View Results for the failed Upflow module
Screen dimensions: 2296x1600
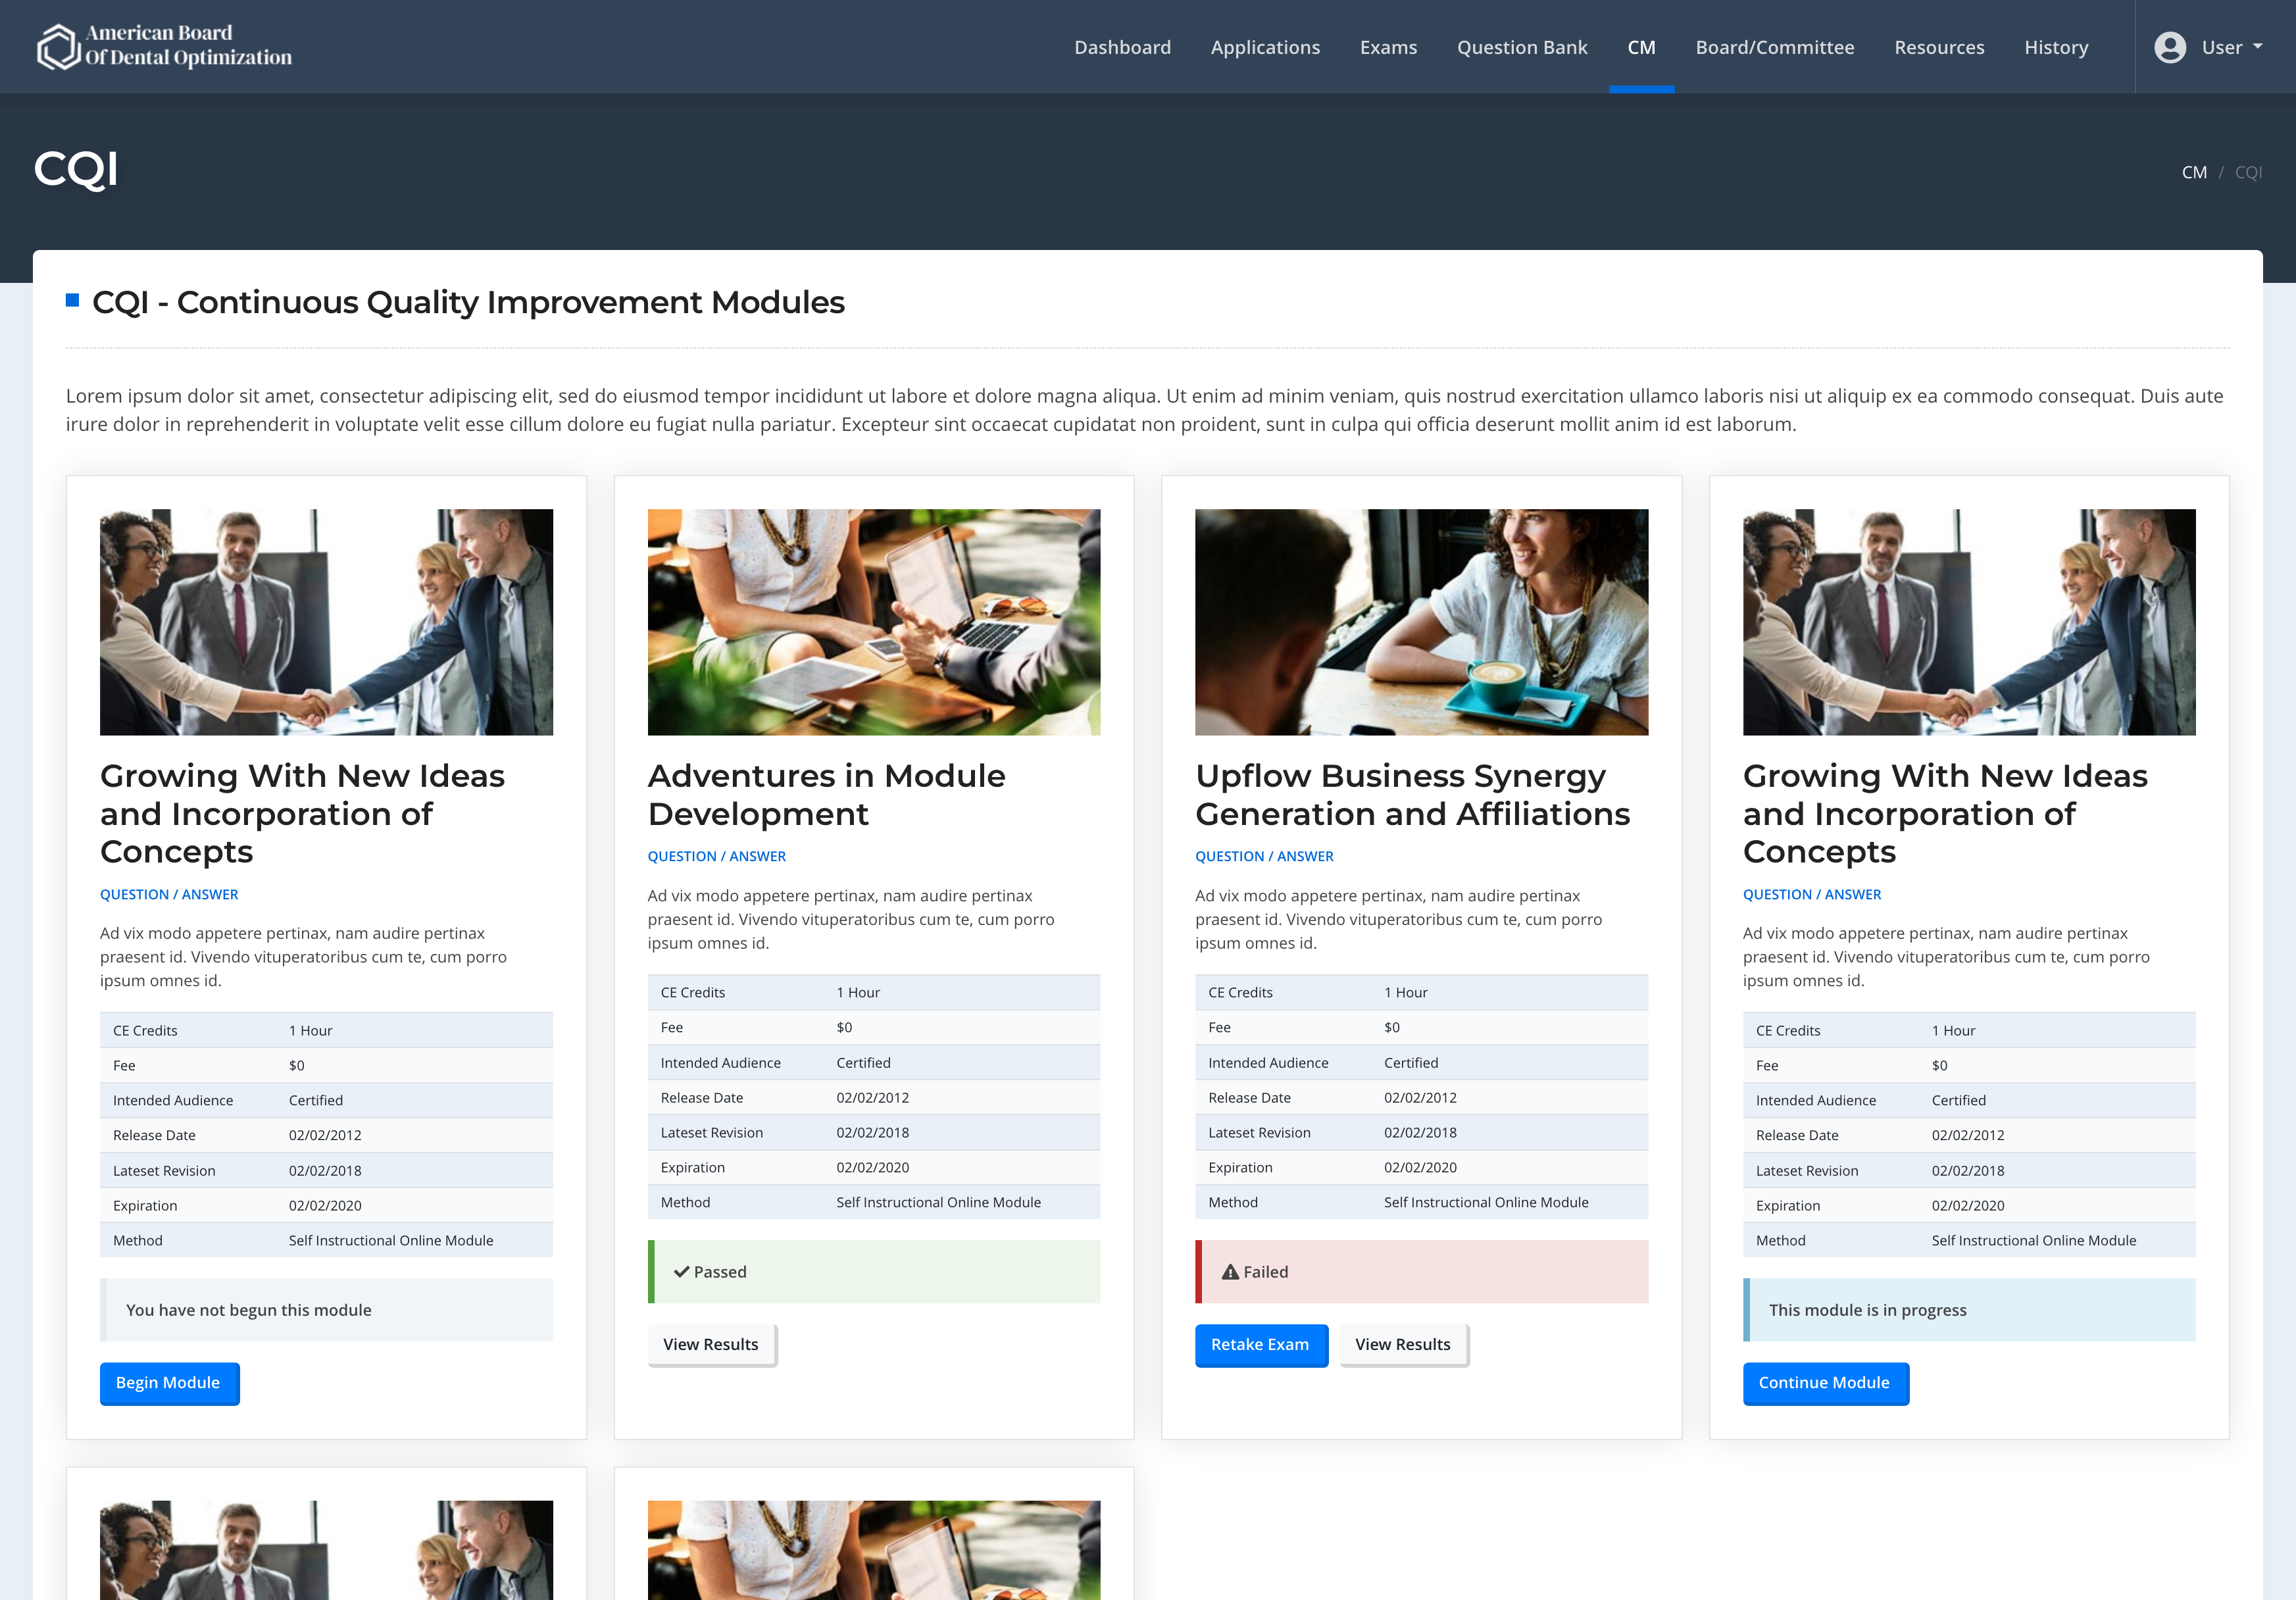pyautogui.click(x=1402, y=1345)
